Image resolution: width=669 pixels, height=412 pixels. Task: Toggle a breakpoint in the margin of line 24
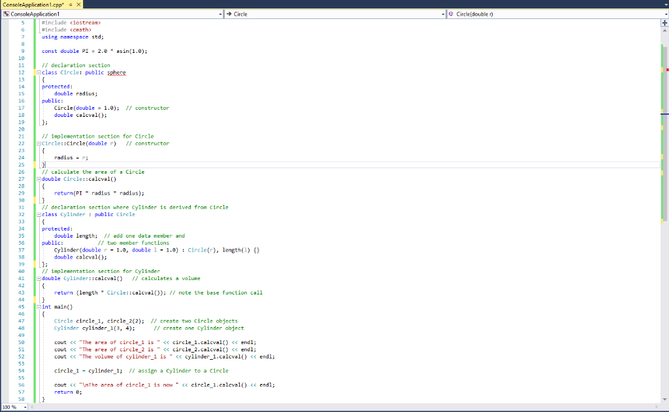tap(5, 157)
